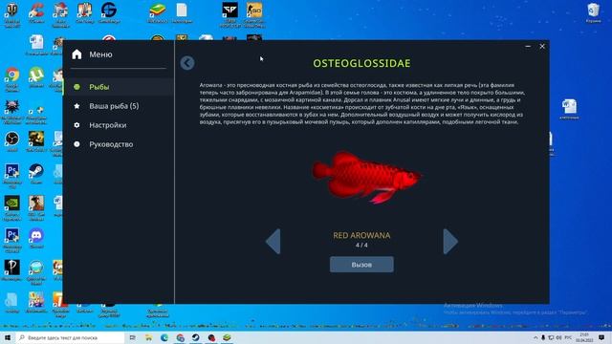This screenshot has width=612, height=344.
Task: Minimize the fish application window
Action: [528, 47]
